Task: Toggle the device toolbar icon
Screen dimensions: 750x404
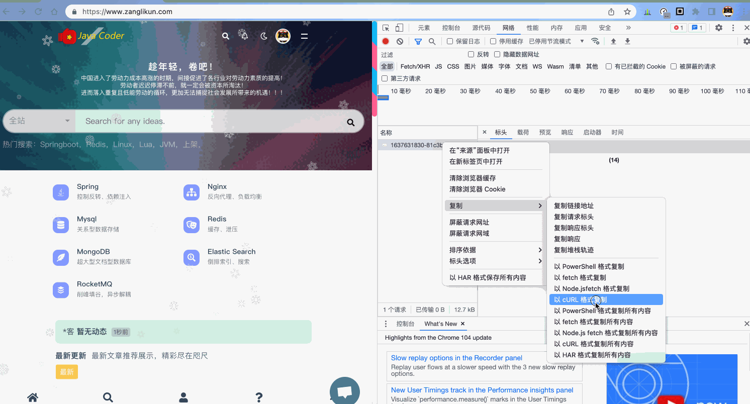Action: (399, 28)
